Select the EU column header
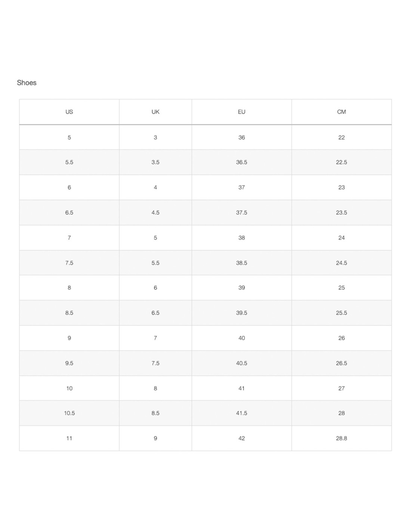The image size is (411, 531). coord(242,112)
